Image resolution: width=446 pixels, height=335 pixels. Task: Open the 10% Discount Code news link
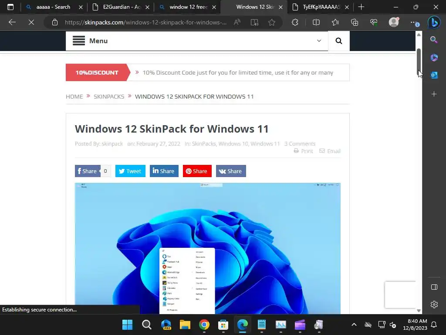point(238,73)
